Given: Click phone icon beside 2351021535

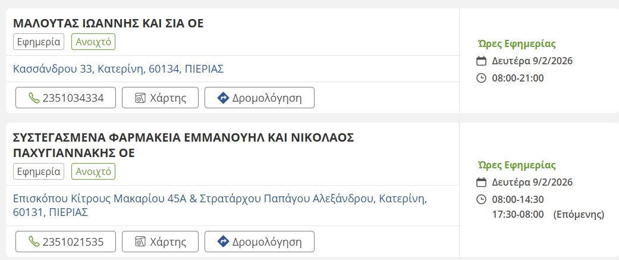Looking at the screenshot, I should (34, 242).
